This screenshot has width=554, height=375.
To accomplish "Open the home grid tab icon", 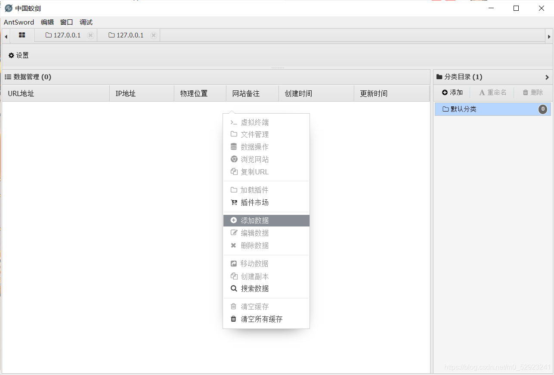I will [22, 35].
